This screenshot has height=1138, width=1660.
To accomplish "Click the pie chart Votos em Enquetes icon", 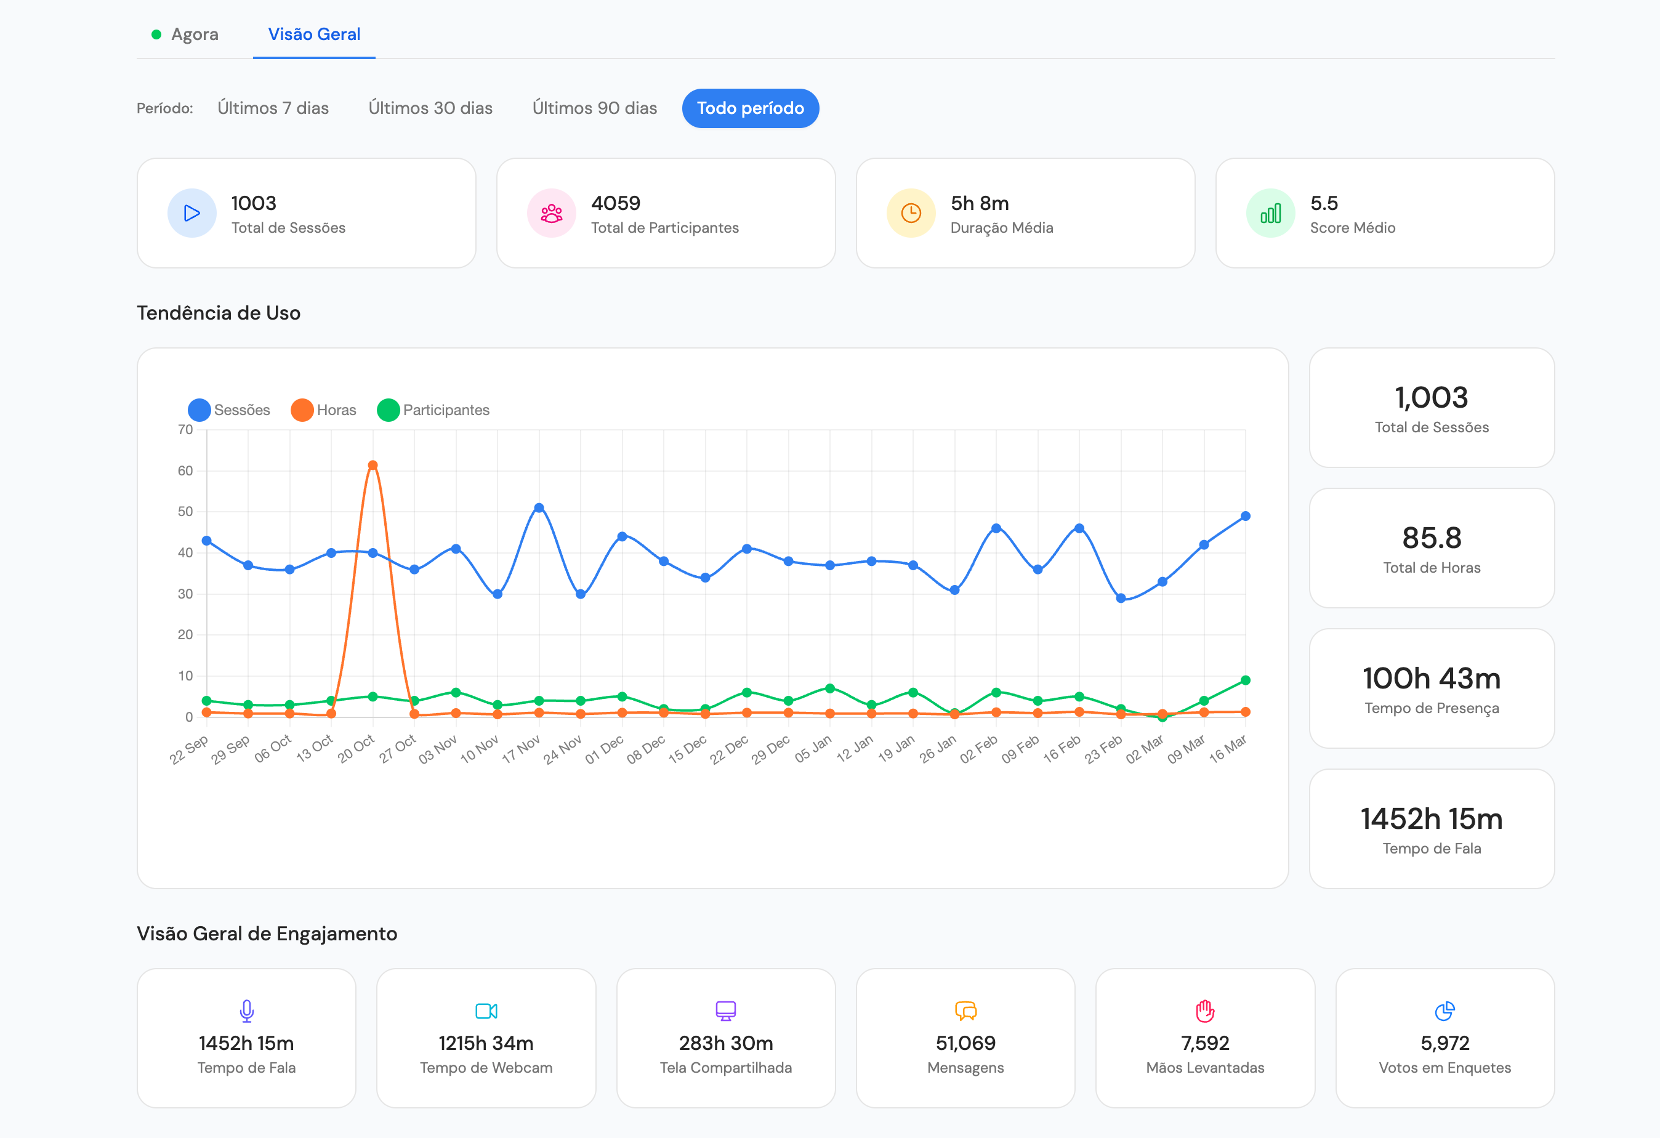I will 1444,1010.
